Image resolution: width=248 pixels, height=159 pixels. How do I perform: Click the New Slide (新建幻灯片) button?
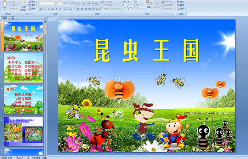pos(24,6)
